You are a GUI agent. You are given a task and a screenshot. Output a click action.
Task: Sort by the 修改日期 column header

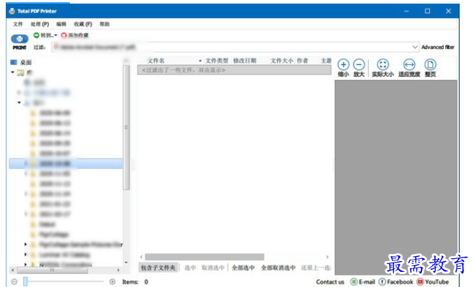244,60
